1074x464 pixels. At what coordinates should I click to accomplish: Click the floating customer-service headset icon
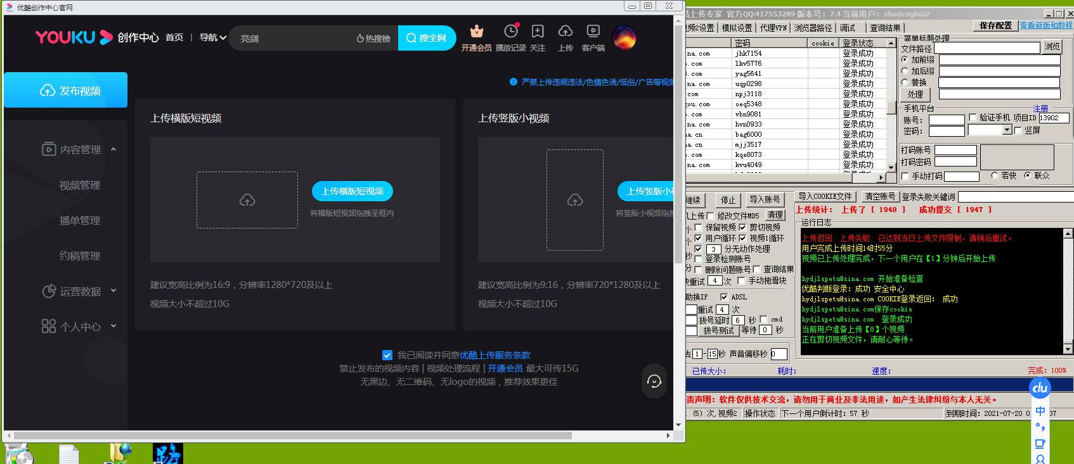click(654, 381)
